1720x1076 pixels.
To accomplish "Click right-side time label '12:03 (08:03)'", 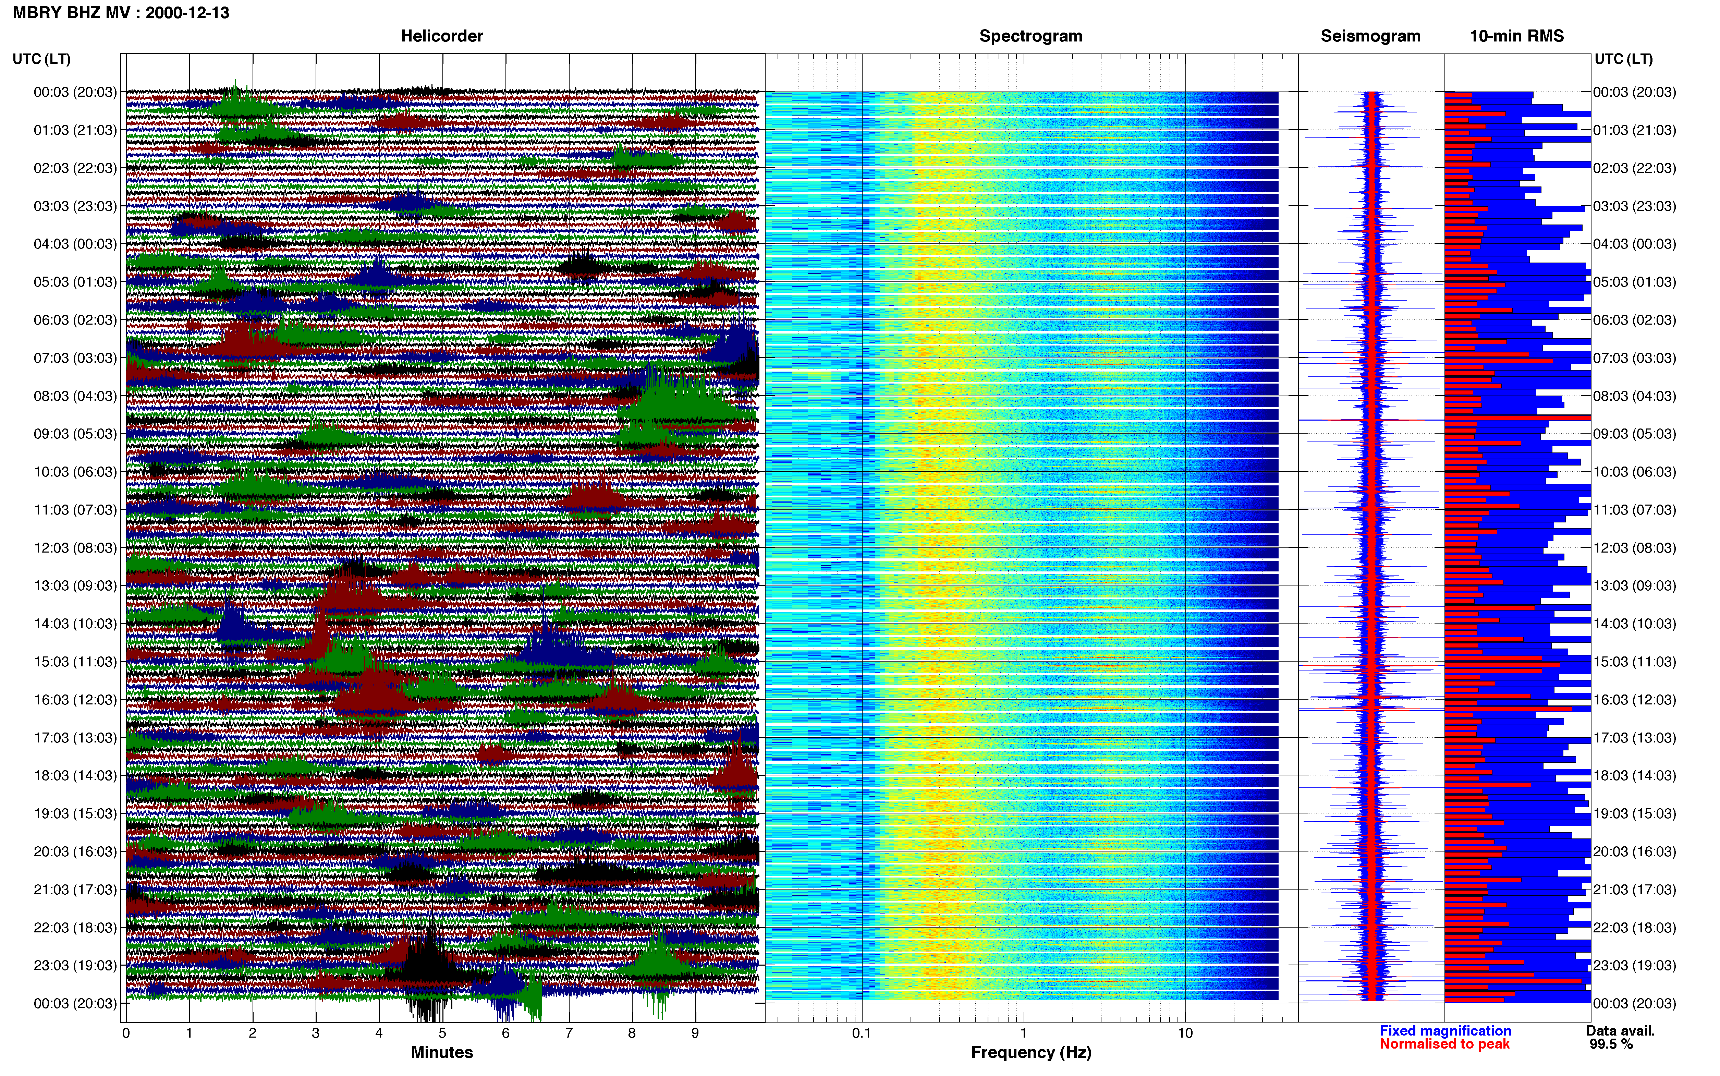I will tap(1634, 548).
